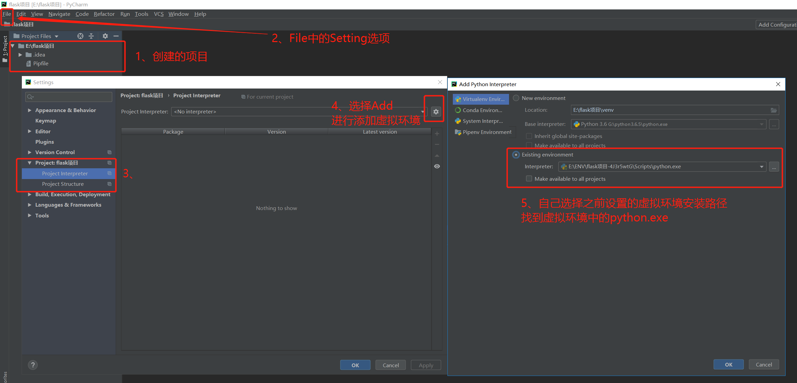Click the collapse all icon in Project panel
This screenshot has height=383, width=797.
point(91,36)
